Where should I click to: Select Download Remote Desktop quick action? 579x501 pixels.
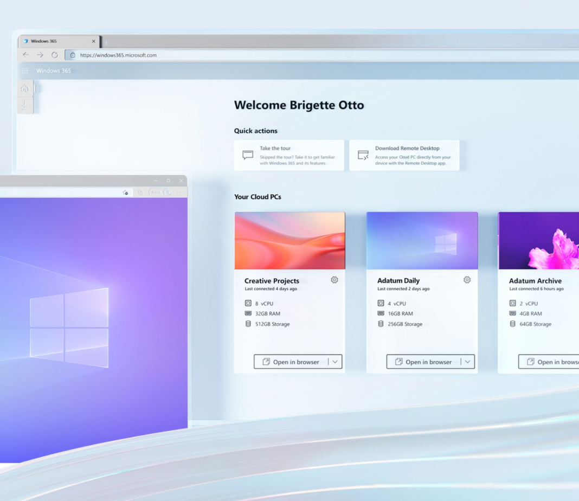pyautogui.click(x=404, y=155)
